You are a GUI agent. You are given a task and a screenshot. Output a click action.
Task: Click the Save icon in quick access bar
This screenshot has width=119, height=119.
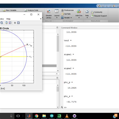click(103, 6)
